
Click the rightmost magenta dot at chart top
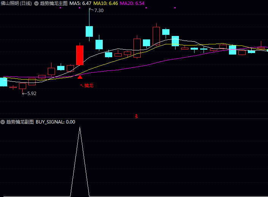pyautogui.click(x=174, y=8)
